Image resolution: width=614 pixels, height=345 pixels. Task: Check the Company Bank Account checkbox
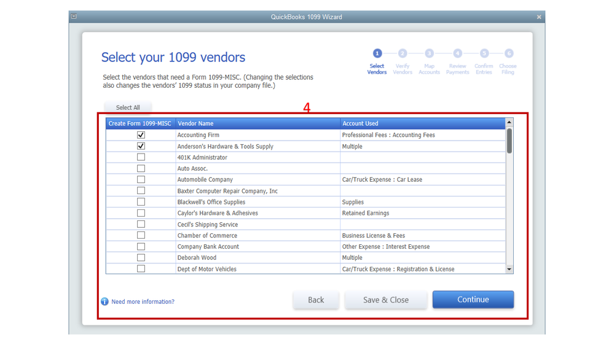point(141,246)
